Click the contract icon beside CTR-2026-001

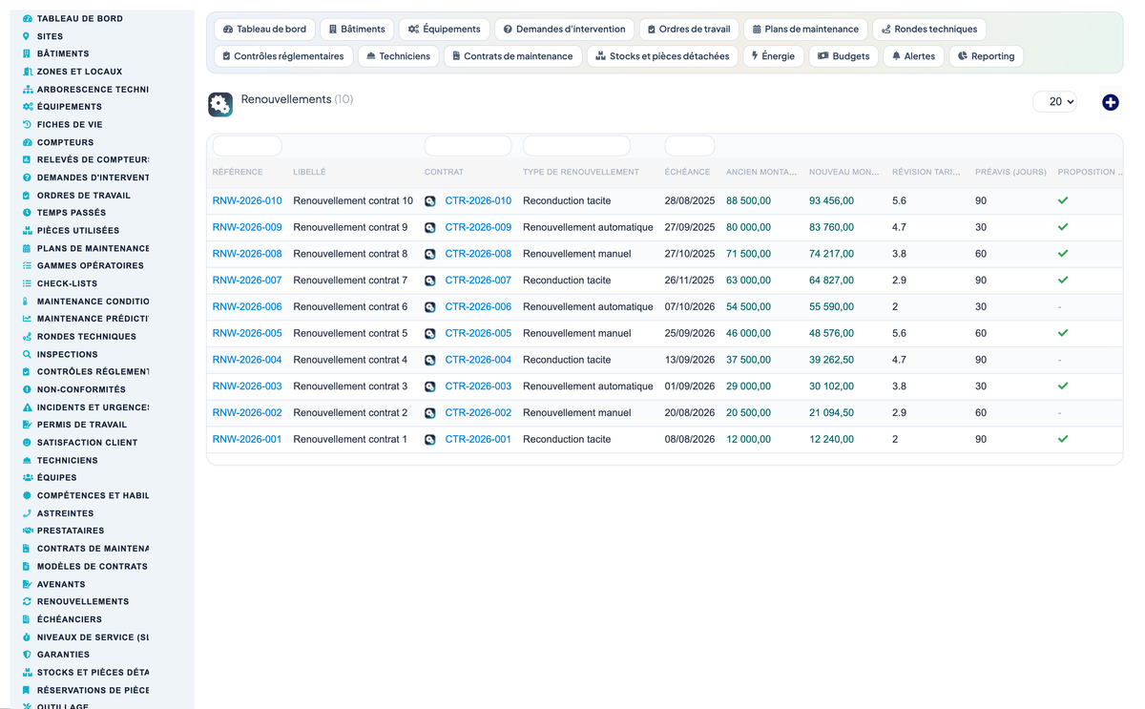click(x=430, y=440)
